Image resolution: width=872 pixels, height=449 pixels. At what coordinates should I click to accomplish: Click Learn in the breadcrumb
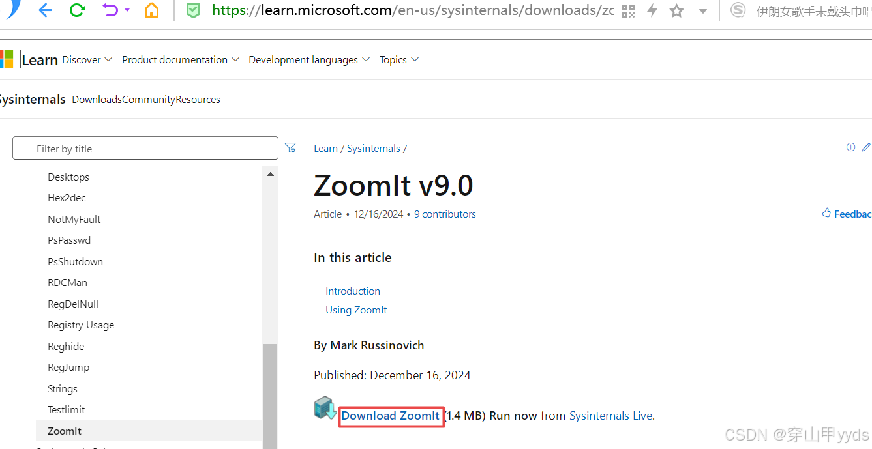325,148
